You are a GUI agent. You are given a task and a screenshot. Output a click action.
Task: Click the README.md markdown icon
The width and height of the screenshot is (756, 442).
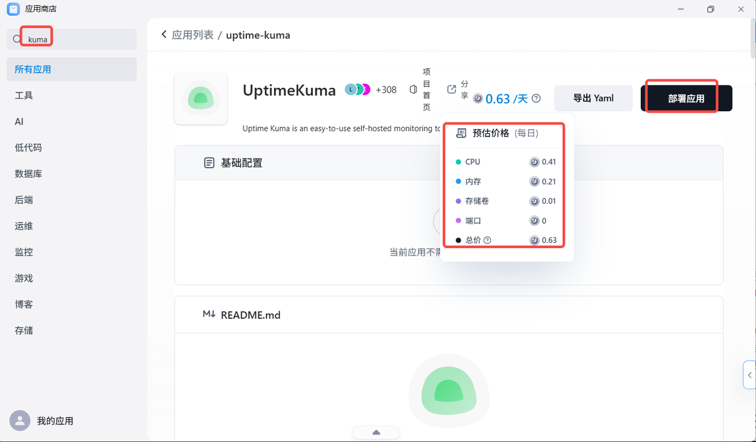[209, 314]
